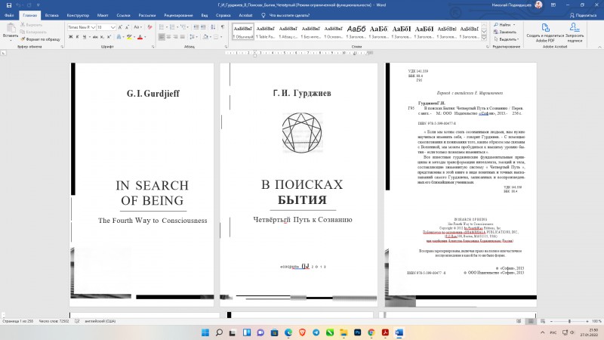Click Запросить подписи button
Image resolution: width=604 pixels, height=340 pixels.
click(x=575, y=32)
